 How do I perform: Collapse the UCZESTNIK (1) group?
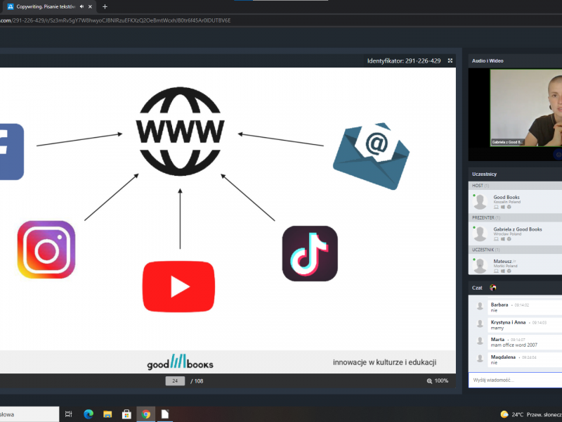point(515,250)
